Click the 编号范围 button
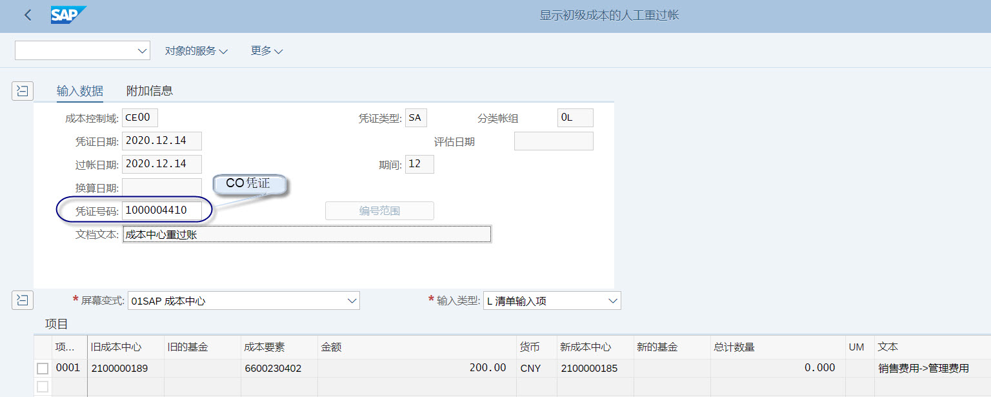Viewport: 991px width, 397px height. coord(379,210)
